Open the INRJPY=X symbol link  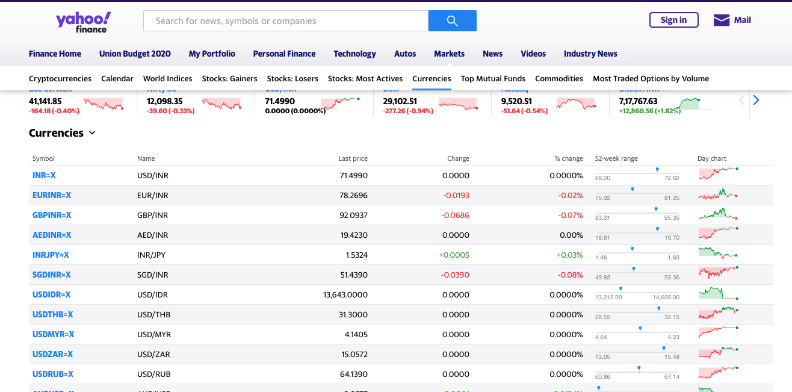tap(51, 255)
